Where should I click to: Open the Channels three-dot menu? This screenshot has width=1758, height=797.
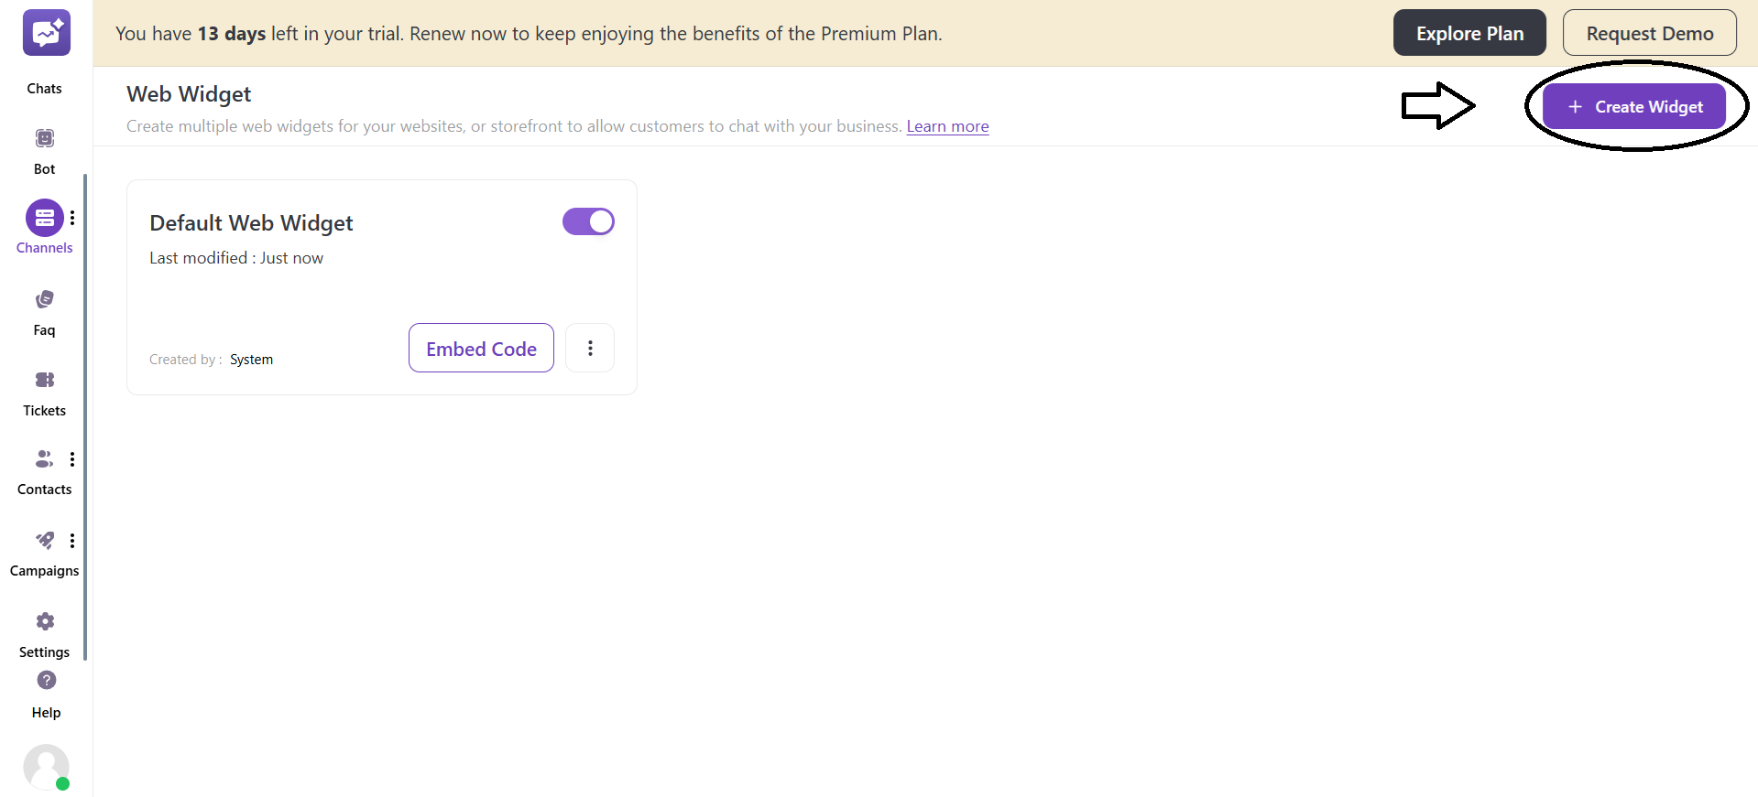pos(72,218)
